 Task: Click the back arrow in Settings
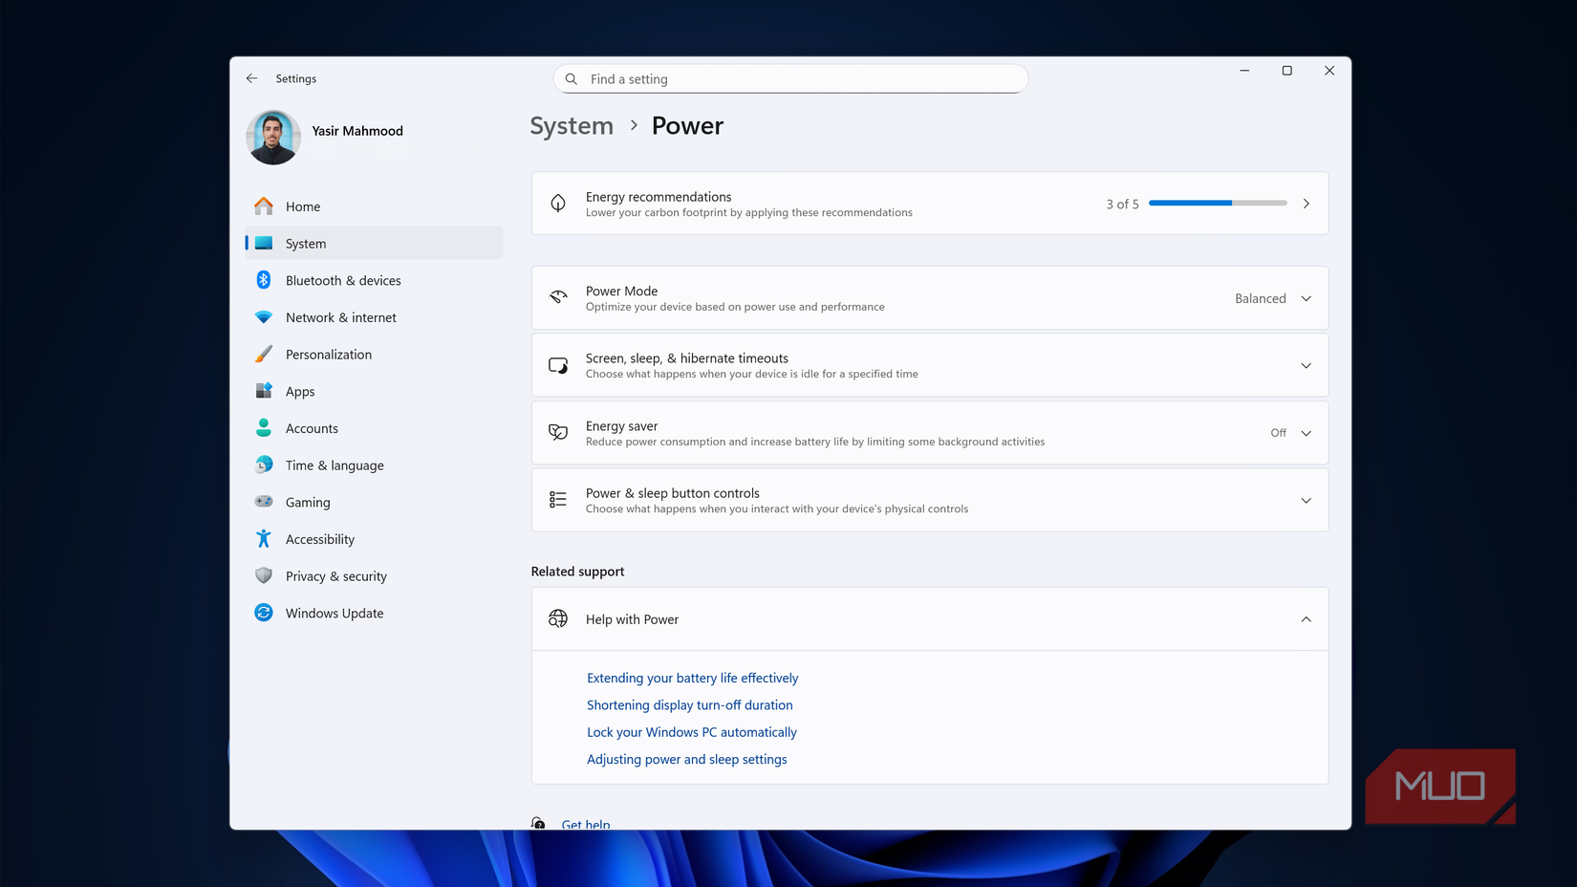click(x=251, y=78)
